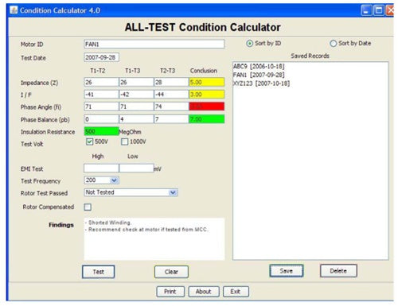Image resolution: width=398 pixels, height=306 pixels.
Task: Open the Test Frequency dropdown
Action: click(114, 180)
